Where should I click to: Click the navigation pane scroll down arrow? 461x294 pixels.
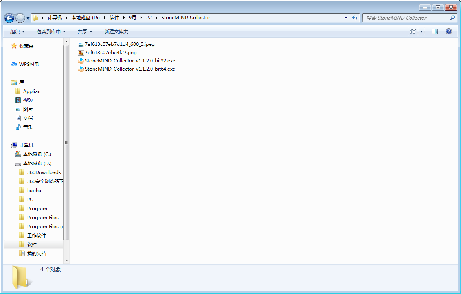click(x=66, y=260)
